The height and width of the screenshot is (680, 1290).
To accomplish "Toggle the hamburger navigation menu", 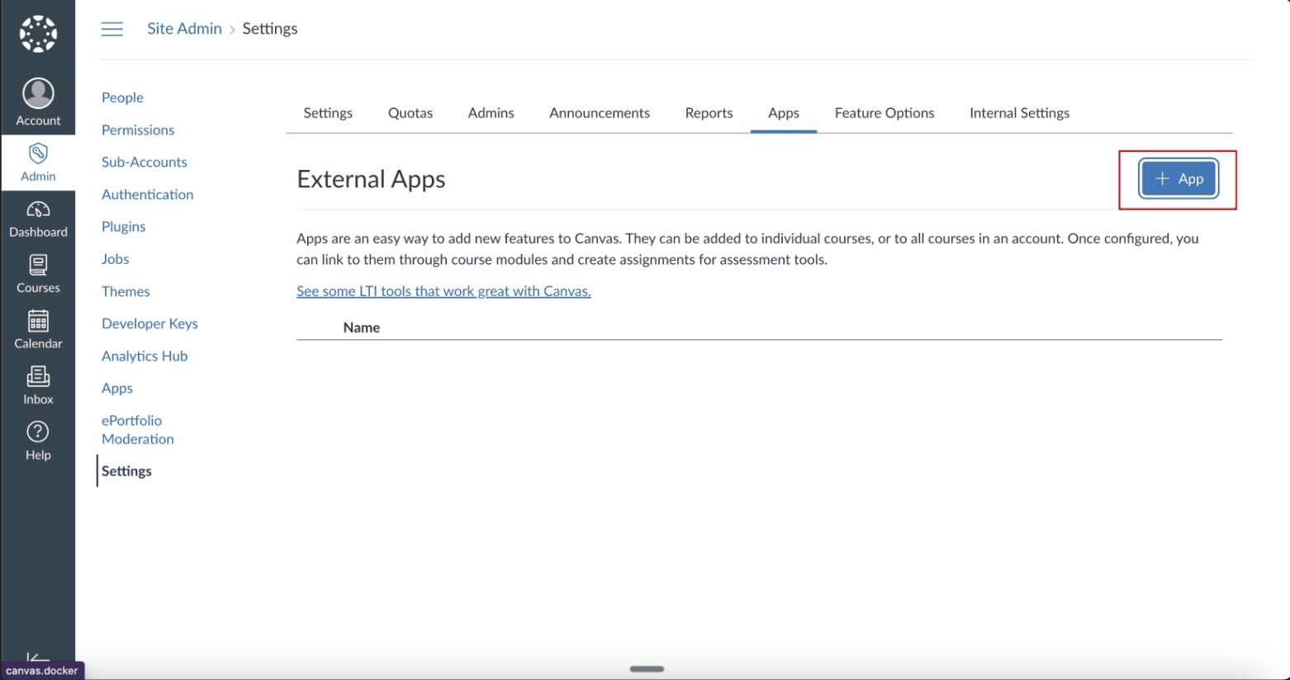I will point(112,28).
